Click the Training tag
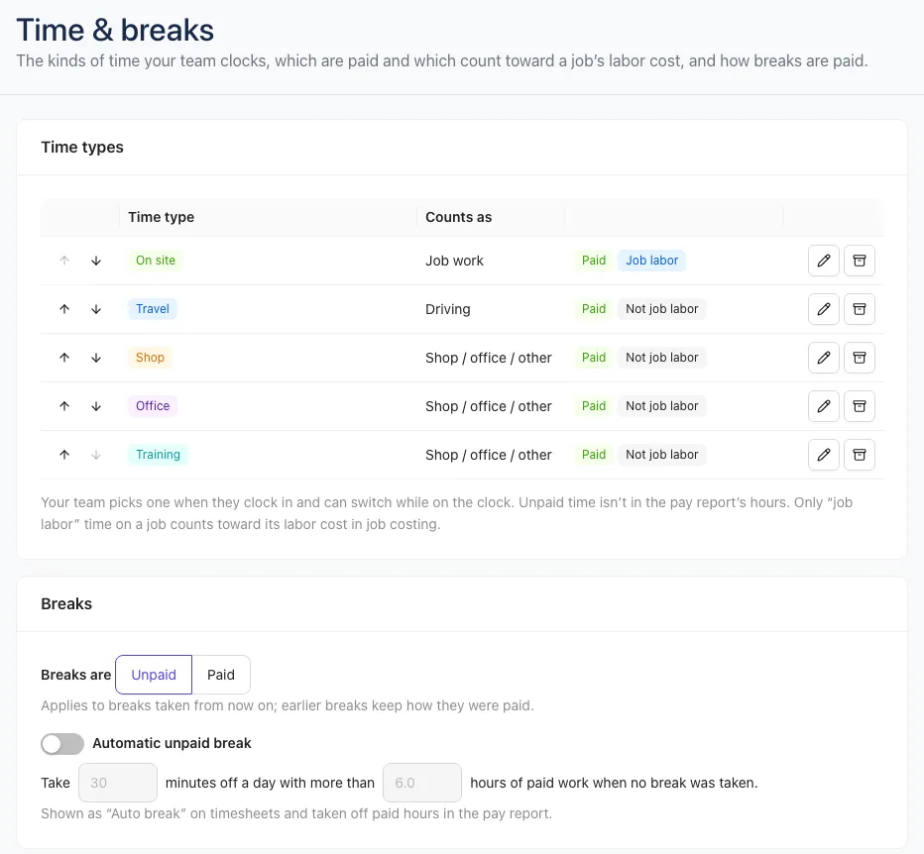Viewport: 924px width, 854px height. point(158,455)
